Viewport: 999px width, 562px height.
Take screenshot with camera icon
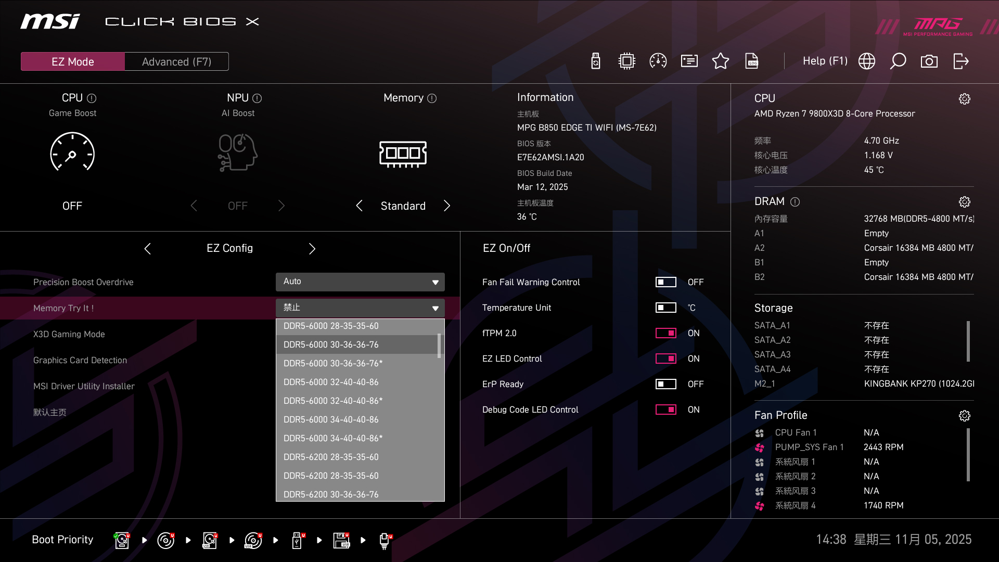[x=929, y=61]
